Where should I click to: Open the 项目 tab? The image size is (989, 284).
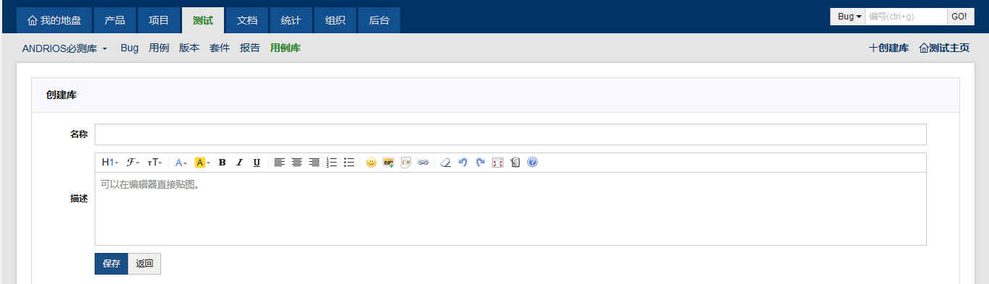(x=159, y=20)
